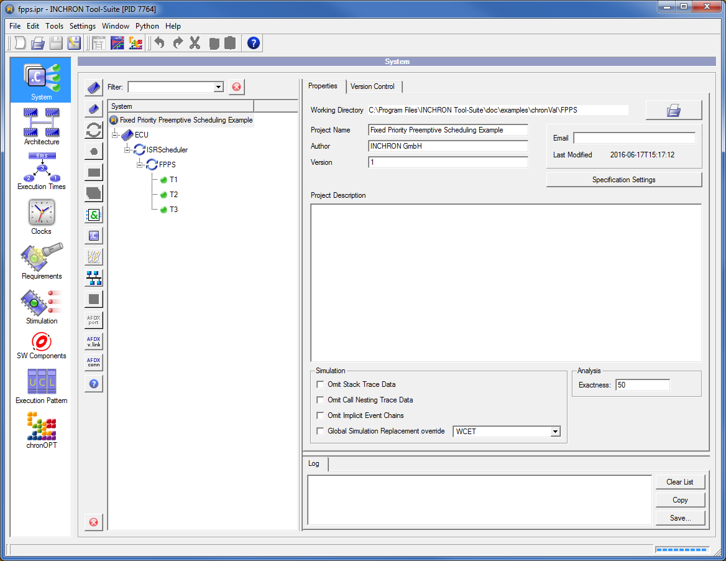Launch chronOPT from the sidebar
The height and width of the screenshot is (561, 726).
[41, 430]
